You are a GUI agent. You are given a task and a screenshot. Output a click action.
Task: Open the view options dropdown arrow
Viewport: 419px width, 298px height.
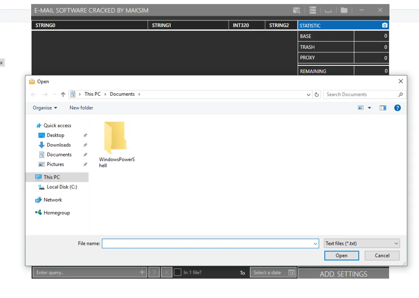coord(369,108)
